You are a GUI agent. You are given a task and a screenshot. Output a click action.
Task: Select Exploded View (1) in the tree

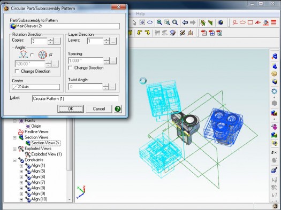47,154
